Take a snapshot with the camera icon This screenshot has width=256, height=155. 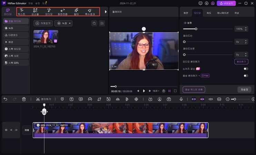[164, 91]
